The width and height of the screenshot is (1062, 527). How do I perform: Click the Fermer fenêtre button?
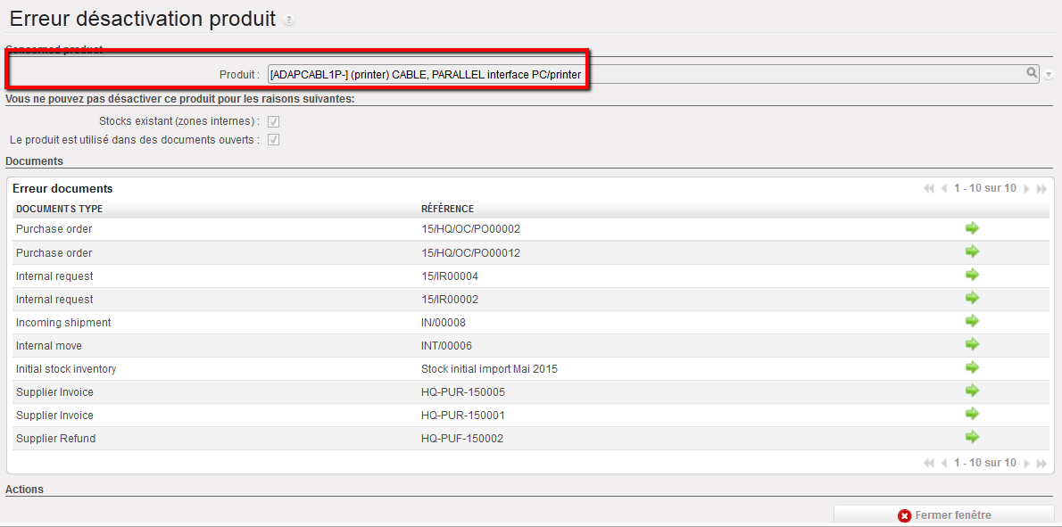[943, 515]
